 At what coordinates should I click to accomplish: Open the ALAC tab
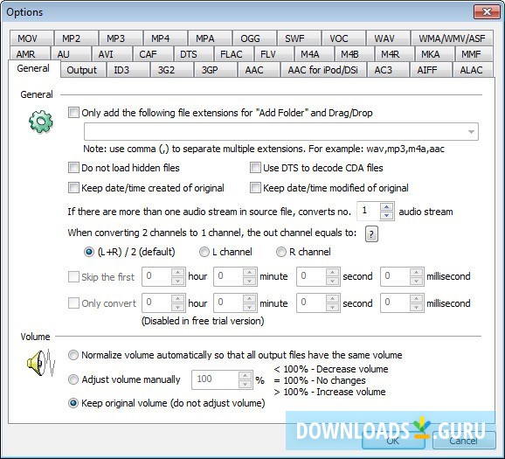(472, 70)
